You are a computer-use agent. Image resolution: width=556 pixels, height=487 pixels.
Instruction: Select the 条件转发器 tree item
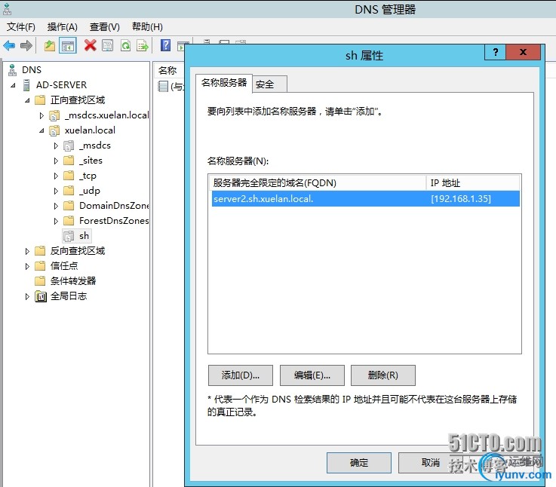pos(73,281)
